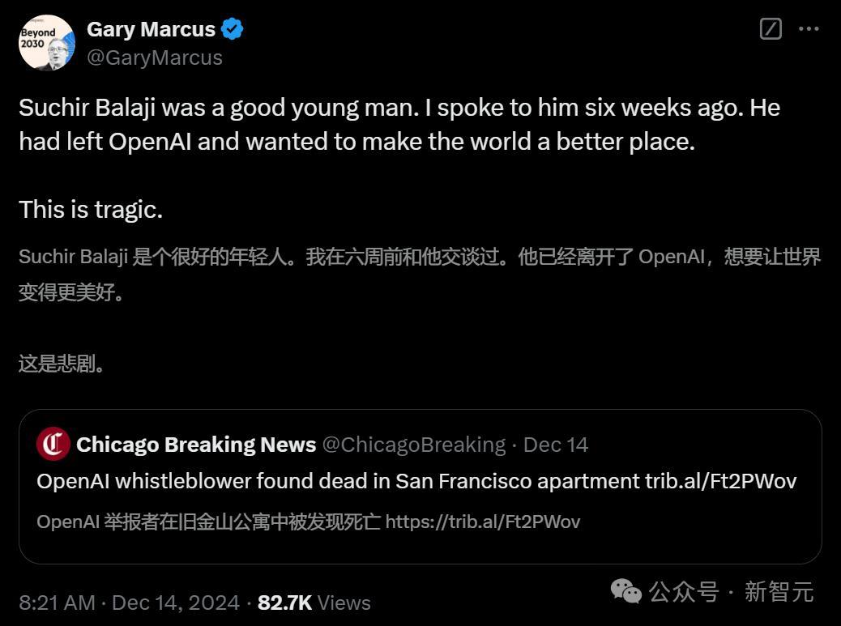Image resolution: width=841 pixels, height=626 pixels.
Task: Open the Gary Marcus display name link
Action: (x=151, y=30)
